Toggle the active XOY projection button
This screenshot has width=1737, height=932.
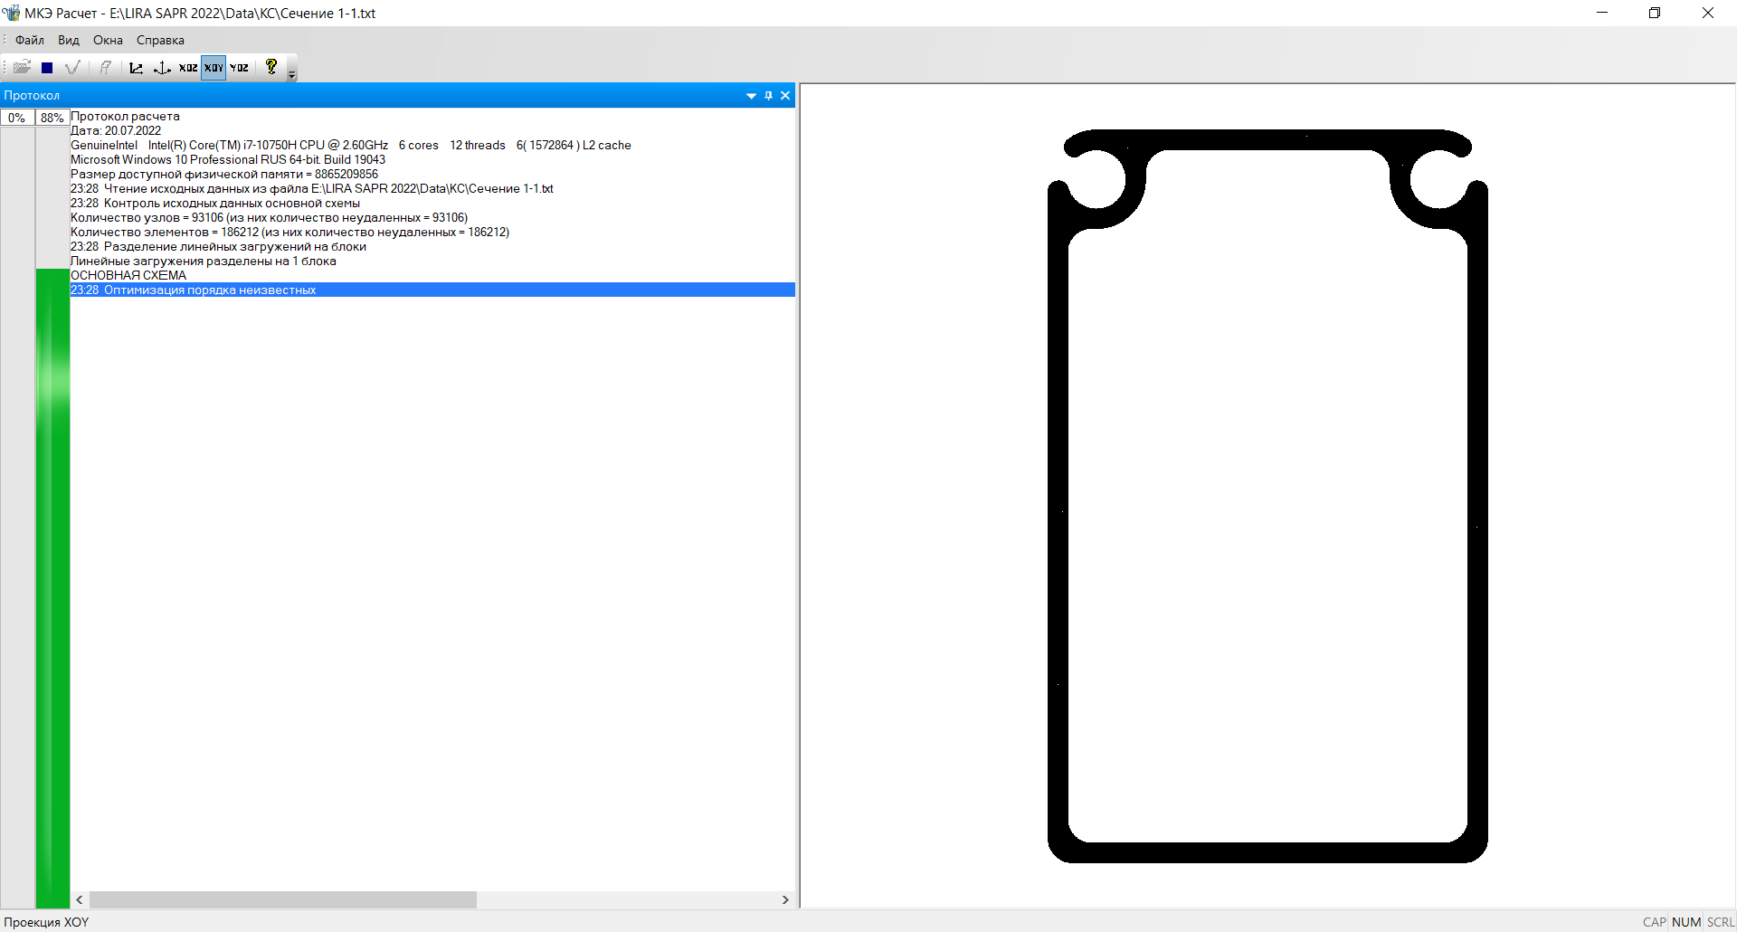coord(214,67)
